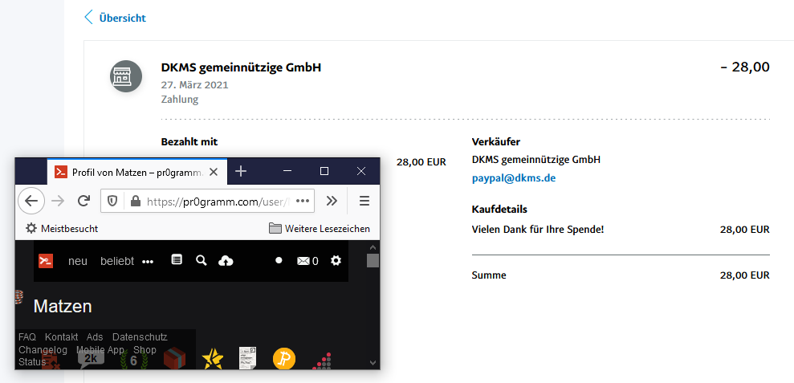Open the Firefox hamburger menu
This screenshot has height=383, width=794.
click(364, 201)
